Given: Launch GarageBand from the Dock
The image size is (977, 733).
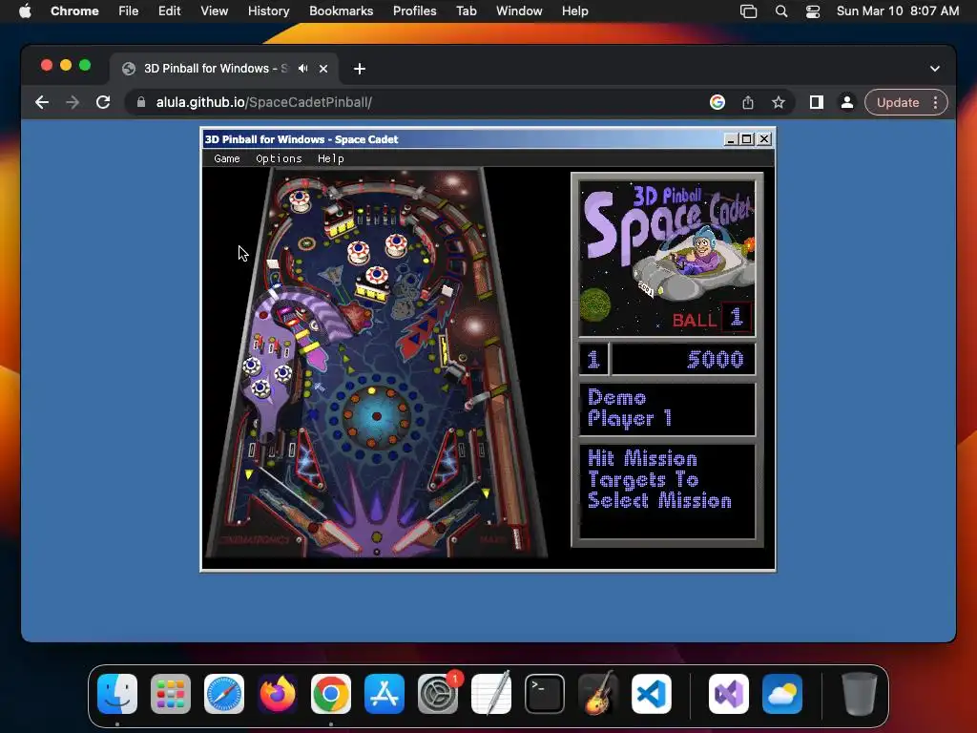Looking at the screenshot, I should coord(598,694).
